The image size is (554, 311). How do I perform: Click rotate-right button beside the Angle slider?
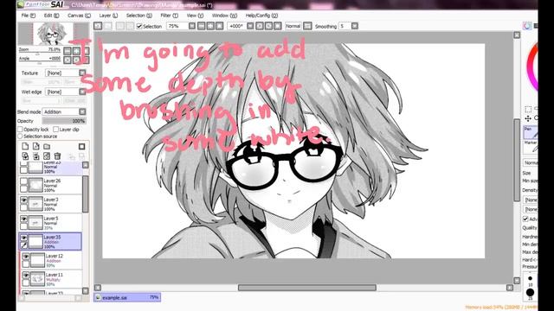(76, 60)
